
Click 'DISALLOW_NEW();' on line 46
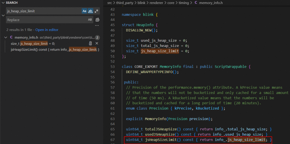142,30
